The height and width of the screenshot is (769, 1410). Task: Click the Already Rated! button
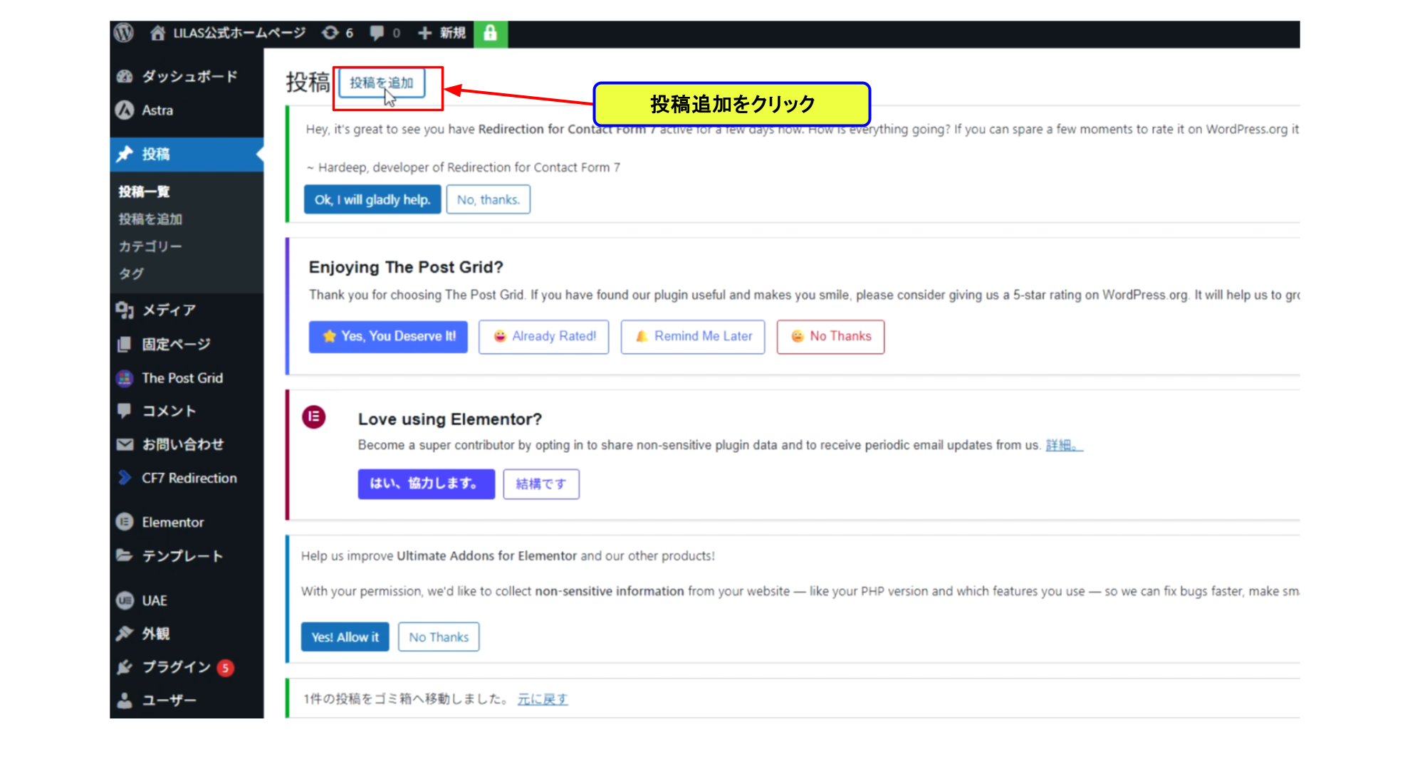coord(544,336)
